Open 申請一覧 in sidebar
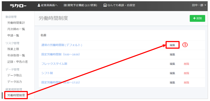Screen dimensions: 210x101 tap(13, 36)
